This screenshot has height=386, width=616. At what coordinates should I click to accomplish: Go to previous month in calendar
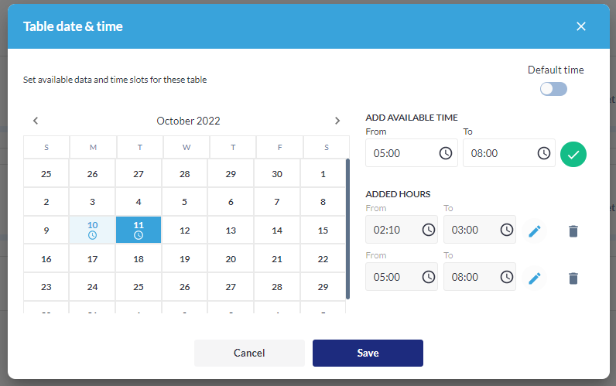36,121
